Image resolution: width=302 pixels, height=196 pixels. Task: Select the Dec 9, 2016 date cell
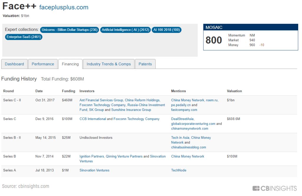[44, 119]
